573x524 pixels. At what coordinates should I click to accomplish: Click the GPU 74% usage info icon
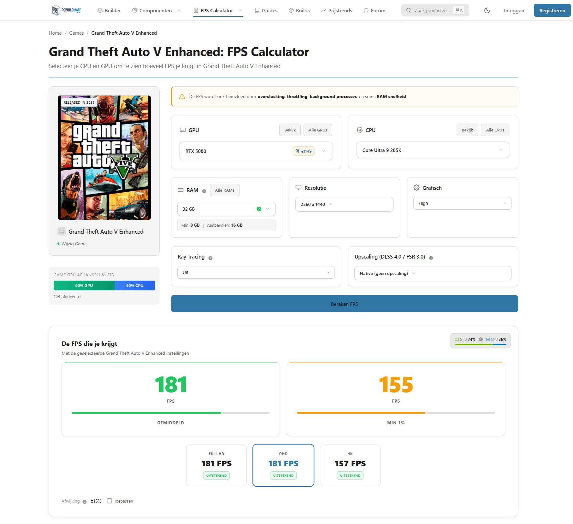coord(481,340)
